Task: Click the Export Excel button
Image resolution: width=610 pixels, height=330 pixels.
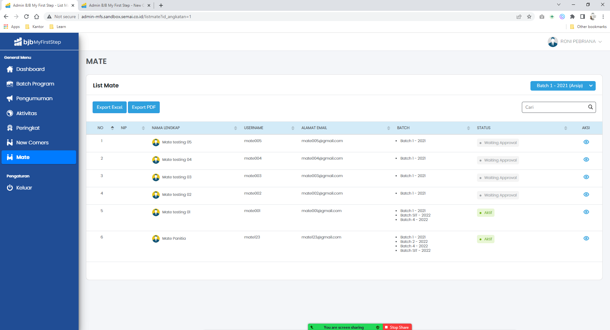Action: [109, 107]
